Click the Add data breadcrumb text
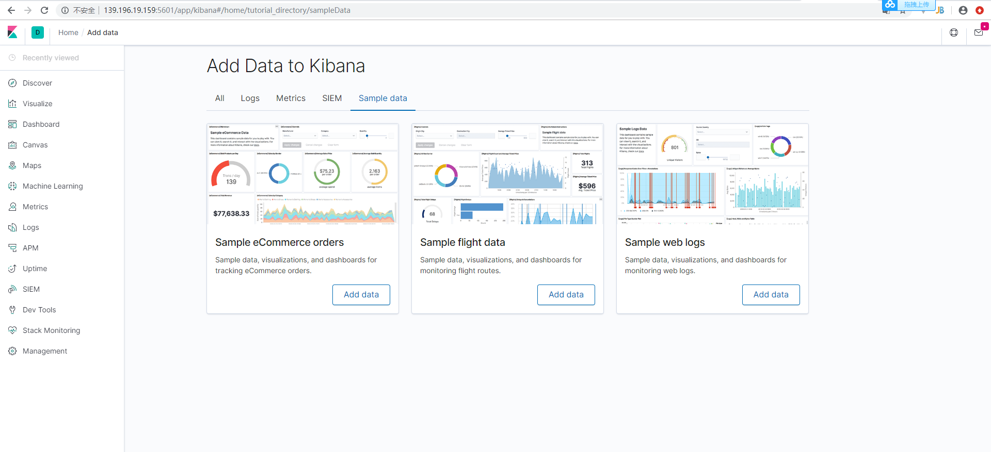Viewport: 991px width, 452px height. point(103,32)
